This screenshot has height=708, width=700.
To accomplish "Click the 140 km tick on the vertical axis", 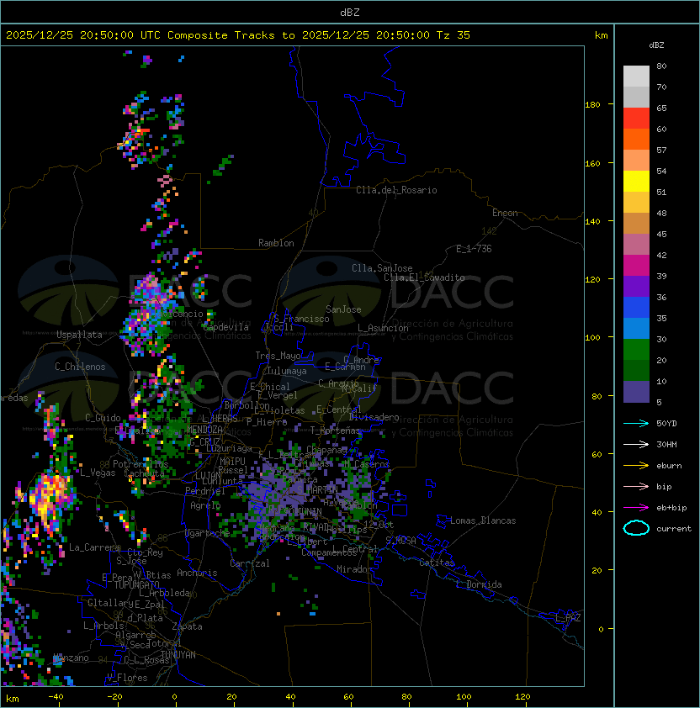I will (592, 221).
